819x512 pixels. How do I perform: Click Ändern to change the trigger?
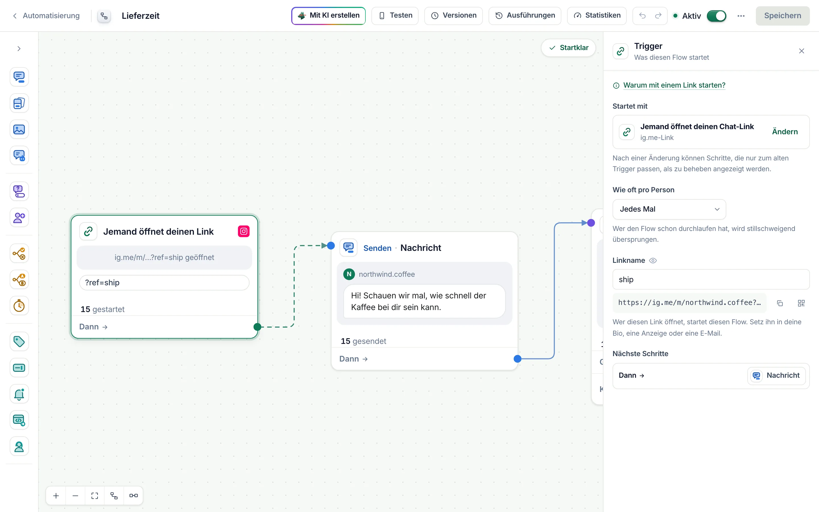785,132
